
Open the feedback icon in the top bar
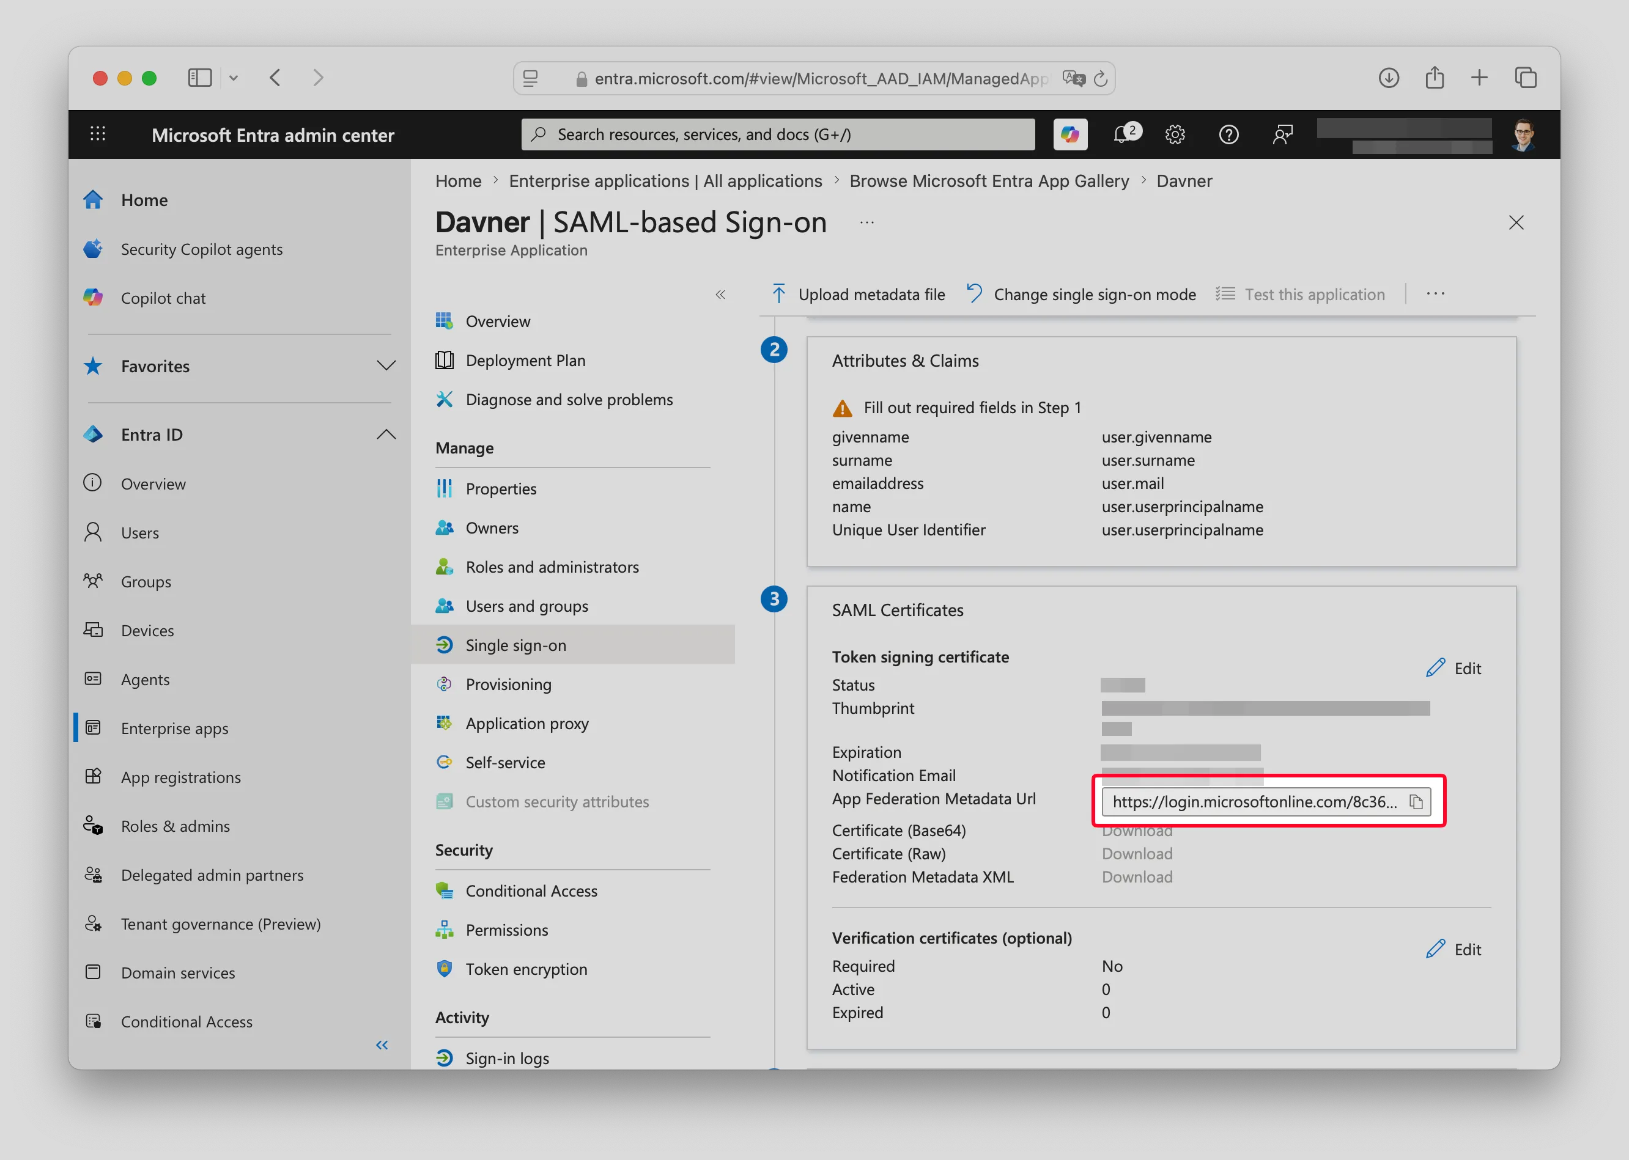point(1282,134)
